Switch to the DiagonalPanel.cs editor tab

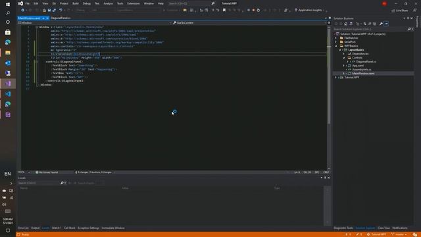[61, 18]
